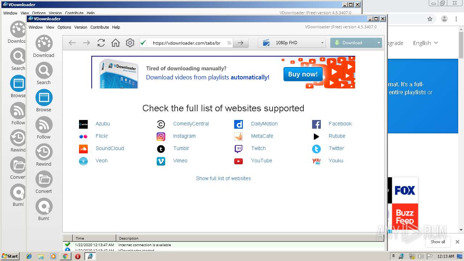The height and width of the screenshot is (261, 464).
Task: Click the SoundCloud logo icon
Action: (83, 149)
